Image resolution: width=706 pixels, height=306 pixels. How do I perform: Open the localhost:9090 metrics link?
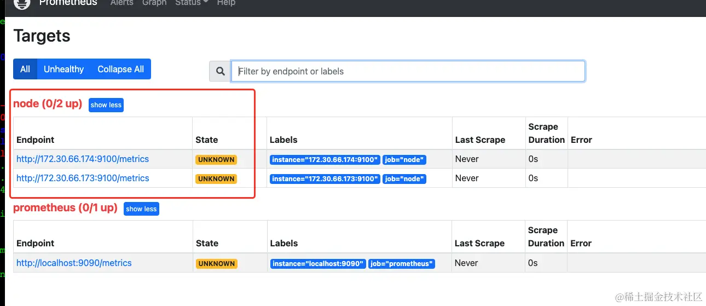coord(74,263)
